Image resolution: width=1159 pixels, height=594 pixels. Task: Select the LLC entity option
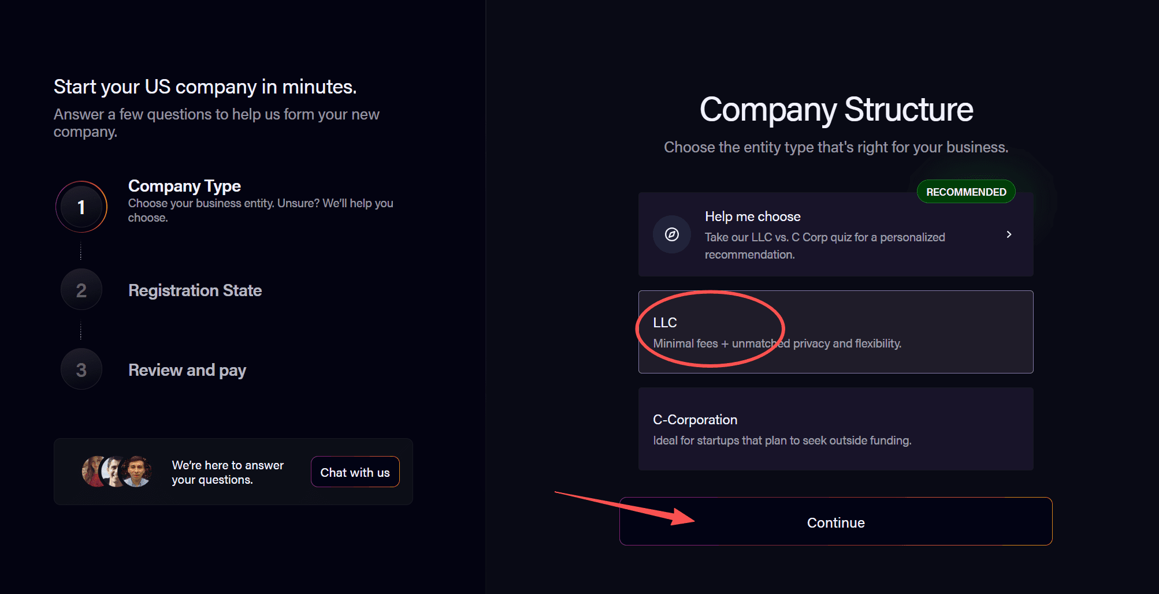click(835, 332)
